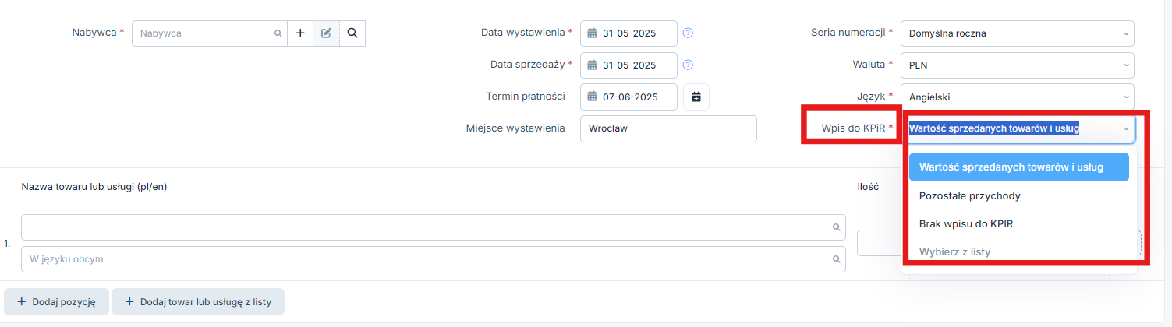Image resolution: width=1172 pixels, height=327 pixels.
Task: Click the edit pencil icon beside Nabywca
Action: pos(326,33)
